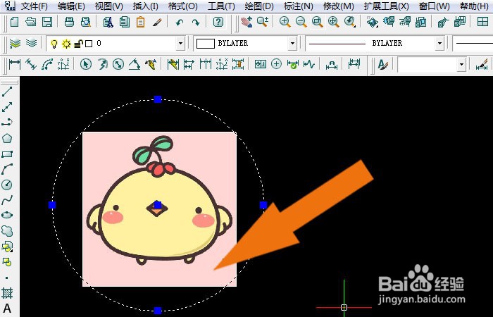Select the Ellipse tool
Image resolution: width=493 pixels, height=317 pixels.
click(7, 215)
